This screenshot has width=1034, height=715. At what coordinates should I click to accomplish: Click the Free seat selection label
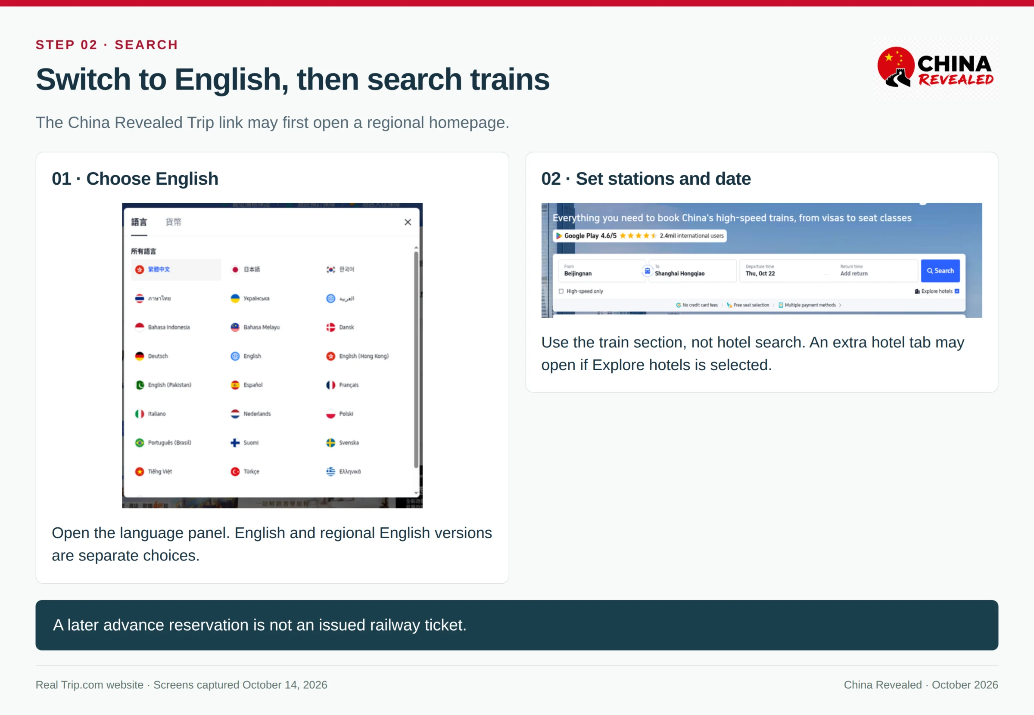point(748,305)
